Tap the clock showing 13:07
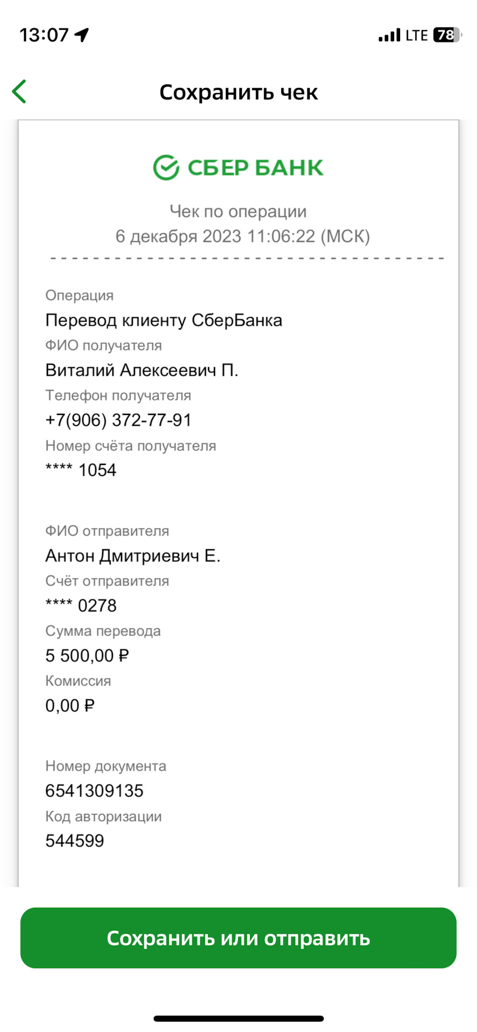 pyautogui.click(x=44, y=35)
